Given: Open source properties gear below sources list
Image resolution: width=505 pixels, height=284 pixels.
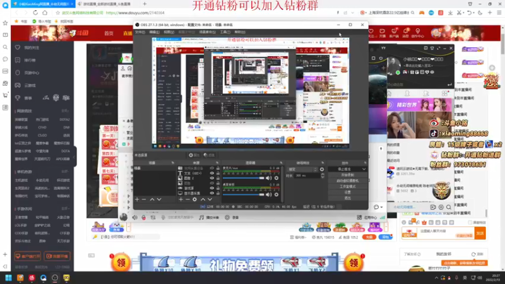Looking at the screenshot, I should tap(194, 199).
